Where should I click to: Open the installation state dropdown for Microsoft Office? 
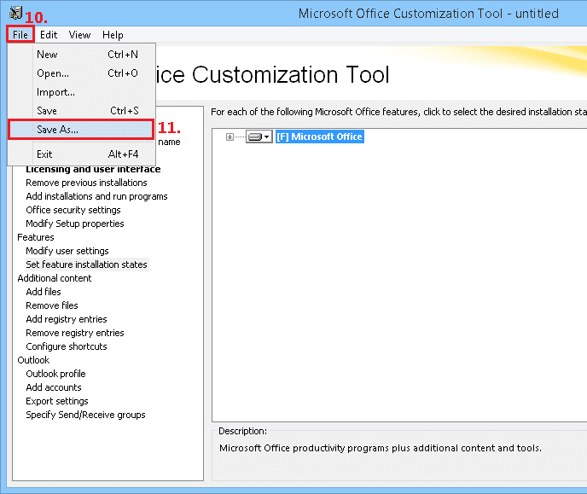(259, 137)
